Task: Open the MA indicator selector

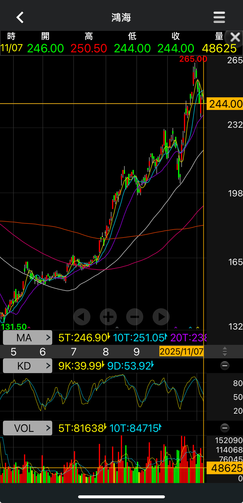Action: 28,337
